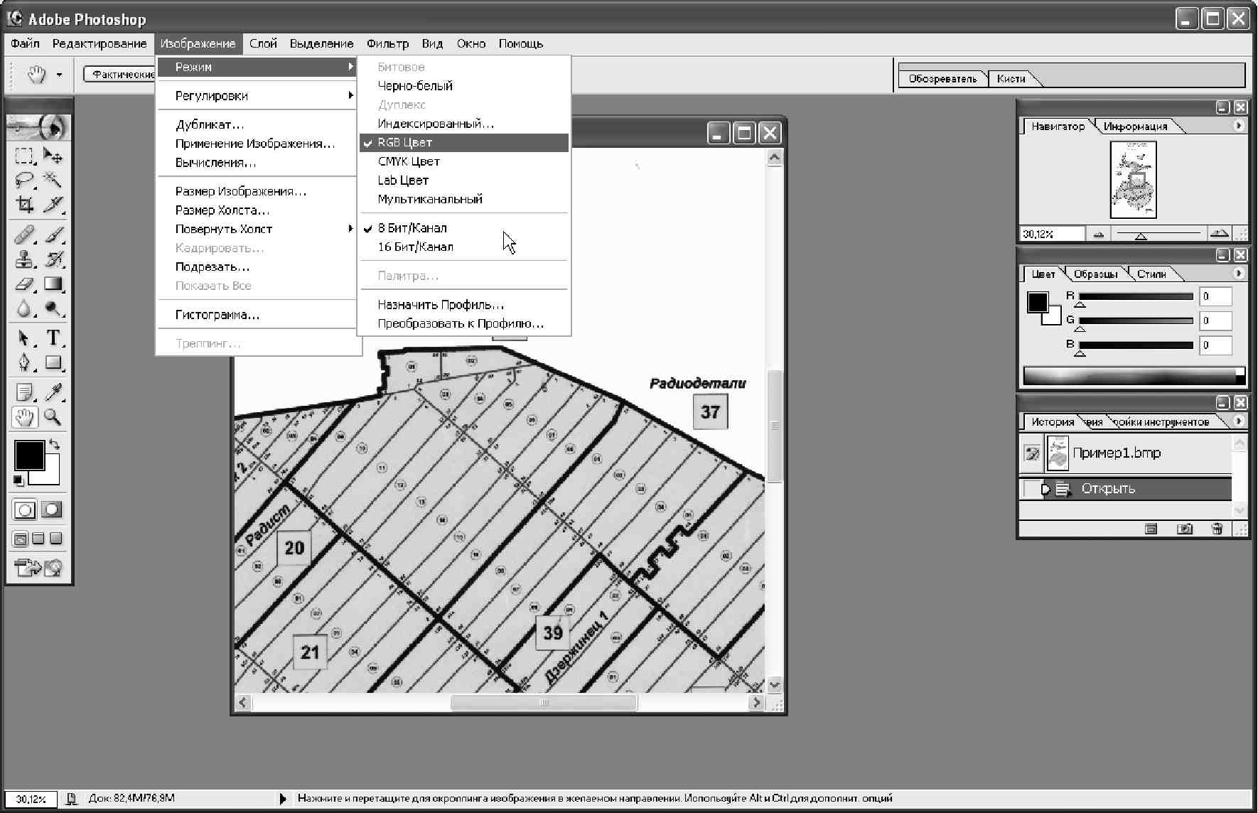Select the Pen tool
Image resolution: width=1258 pixels, height=813 pixels.
coord(25,362)
